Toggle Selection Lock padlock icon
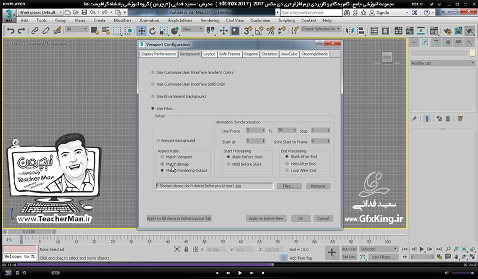 click(186, 249)
